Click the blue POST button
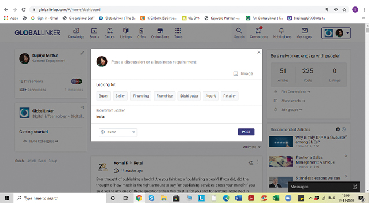370x208 pixels. pyautogui.click(x=246, y=132)
